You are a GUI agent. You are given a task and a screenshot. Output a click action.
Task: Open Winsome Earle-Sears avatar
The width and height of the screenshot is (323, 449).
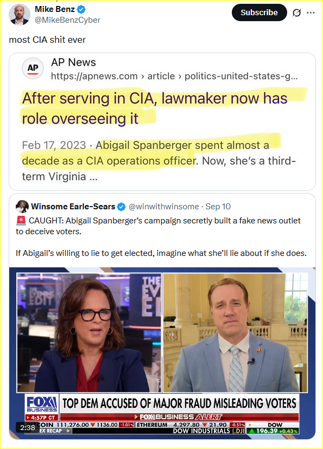pyautogui.click(x=22, y=207)
